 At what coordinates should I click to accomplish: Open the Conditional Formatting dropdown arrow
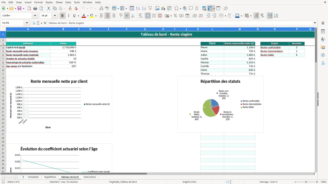click(x=251, y=16)
